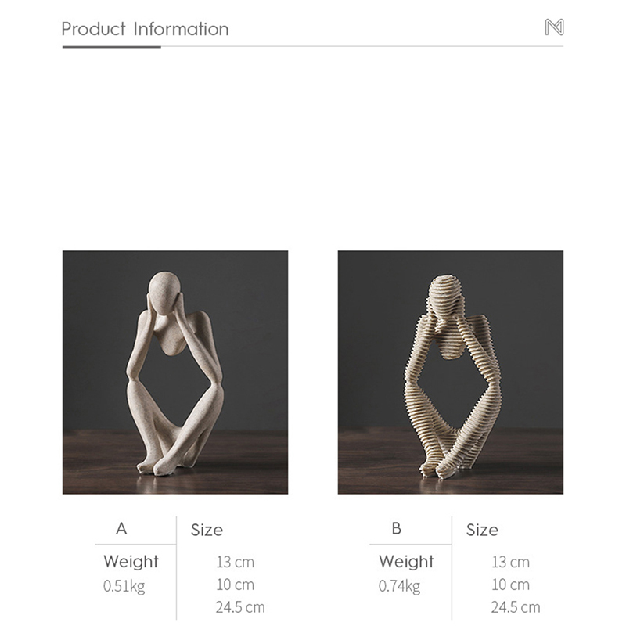
Task: Open the smooth thinker statue A image
Action: pyautogui.click(x=174, y=372)
